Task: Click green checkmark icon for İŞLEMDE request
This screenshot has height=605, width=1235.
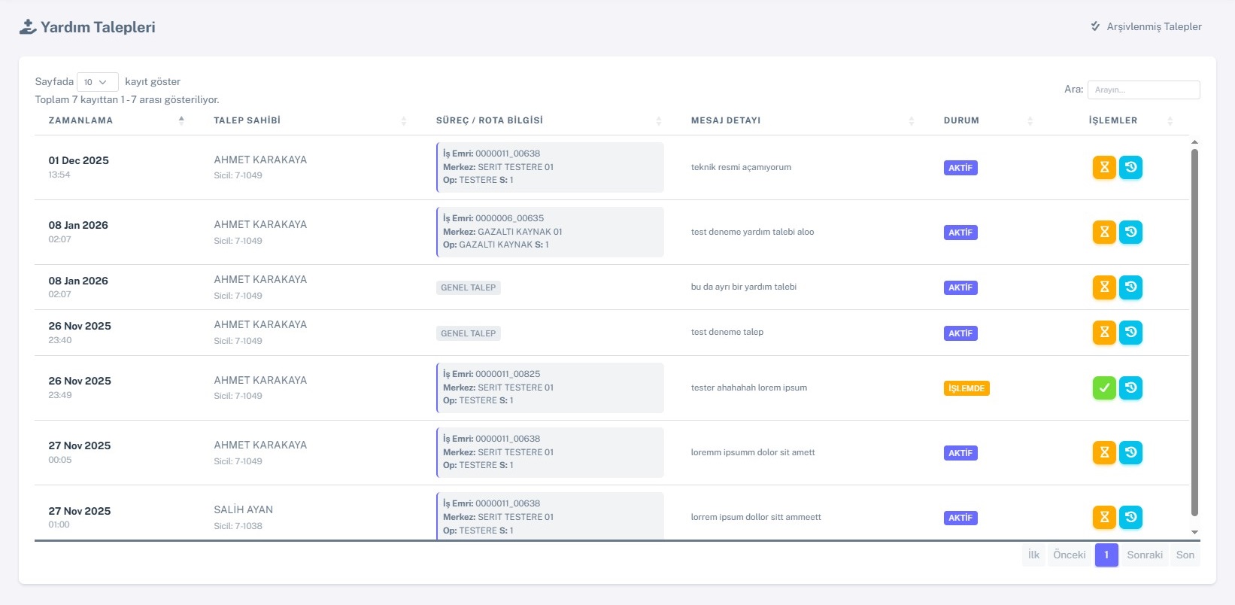Action: (x=1103, y=388)
